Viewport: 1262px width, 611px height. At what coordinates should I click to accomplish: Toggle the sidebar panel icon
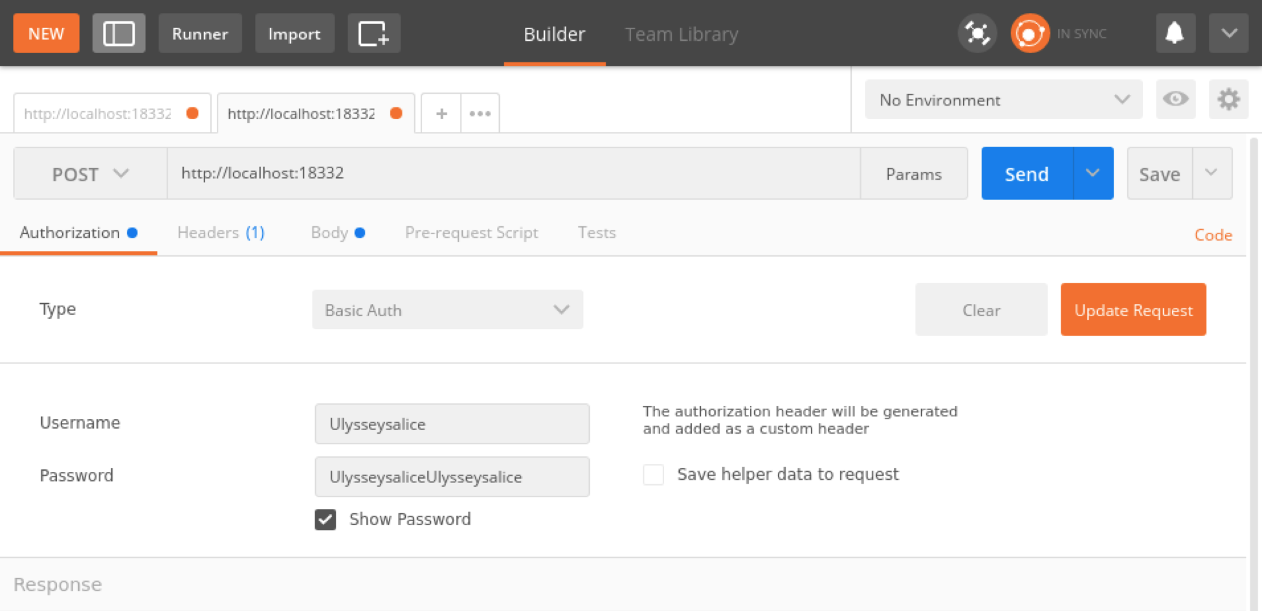[118, 34]
